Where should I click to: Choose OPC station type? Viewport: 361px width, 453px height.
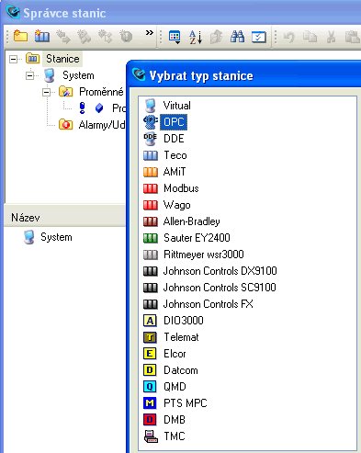pyautogui.click(x=174, y=122)
